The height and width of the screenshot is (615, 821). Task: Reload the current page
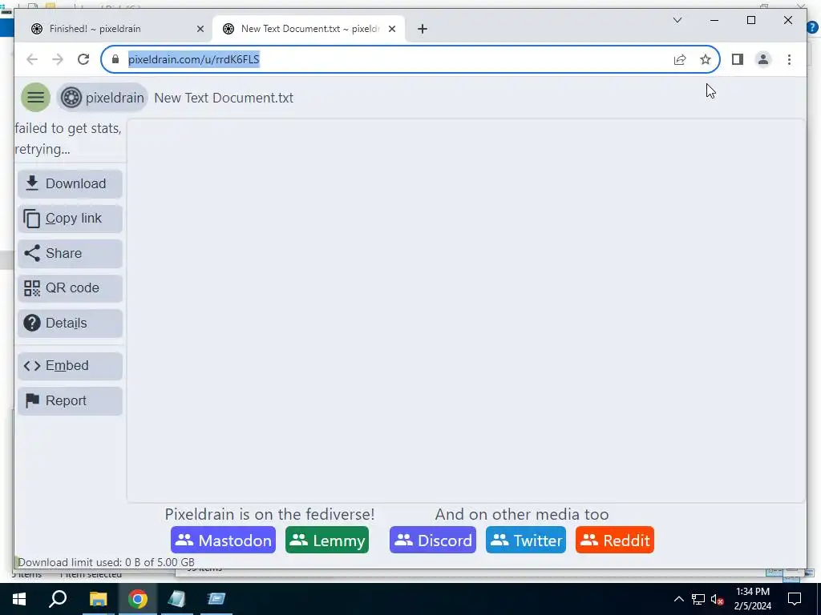pos(83,59)
